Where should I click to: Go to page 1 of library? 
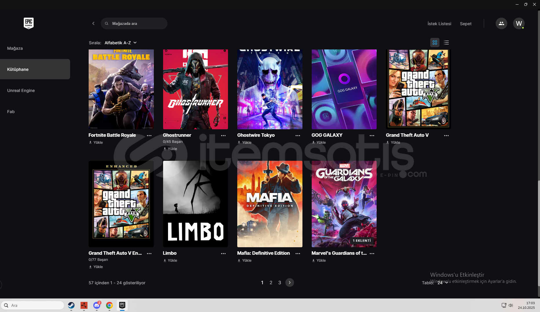[x=262, y=283]
